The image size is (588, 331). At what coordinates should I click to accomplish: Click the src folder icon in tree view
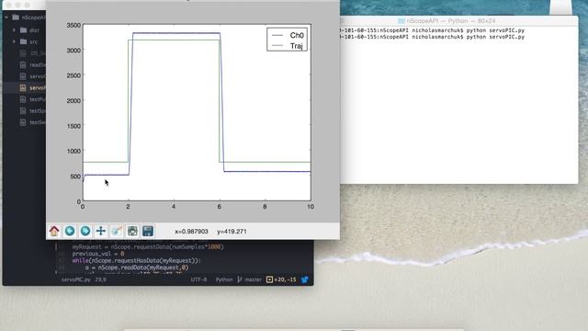tap(23, 41)
